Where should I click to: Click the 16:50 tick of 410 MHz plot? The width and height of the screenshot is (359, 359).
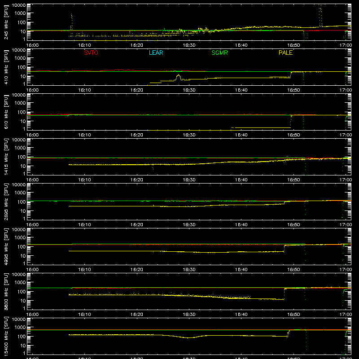point(293,90)
